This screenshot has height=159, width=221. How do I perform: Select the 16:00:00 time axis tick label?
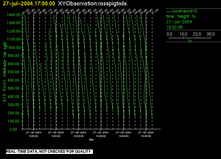click(x=146, y=136)
